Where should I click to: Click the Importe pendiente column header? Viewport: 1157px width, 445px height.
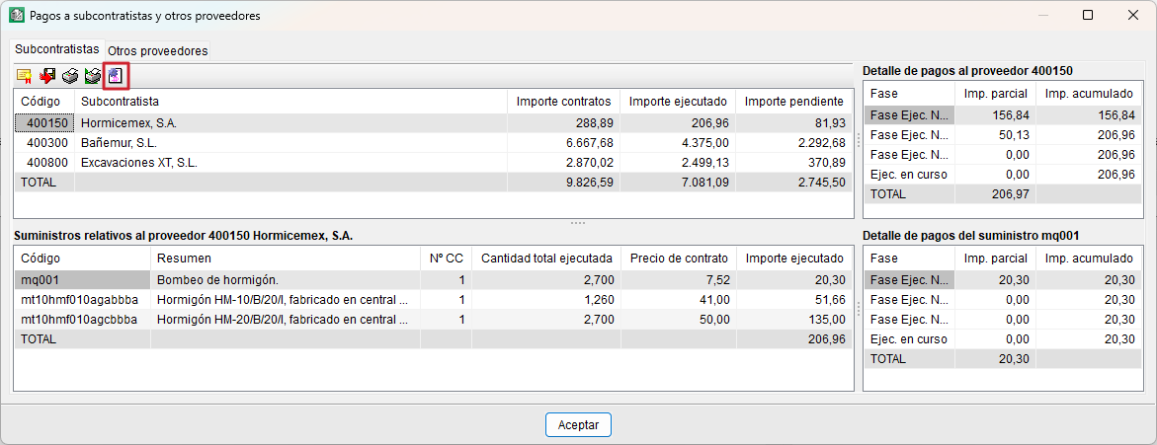tap(794, 102)
